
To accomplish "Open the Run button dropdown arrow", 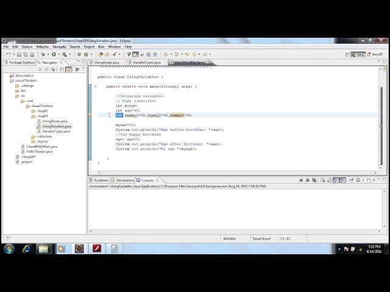I will [59, 54].
